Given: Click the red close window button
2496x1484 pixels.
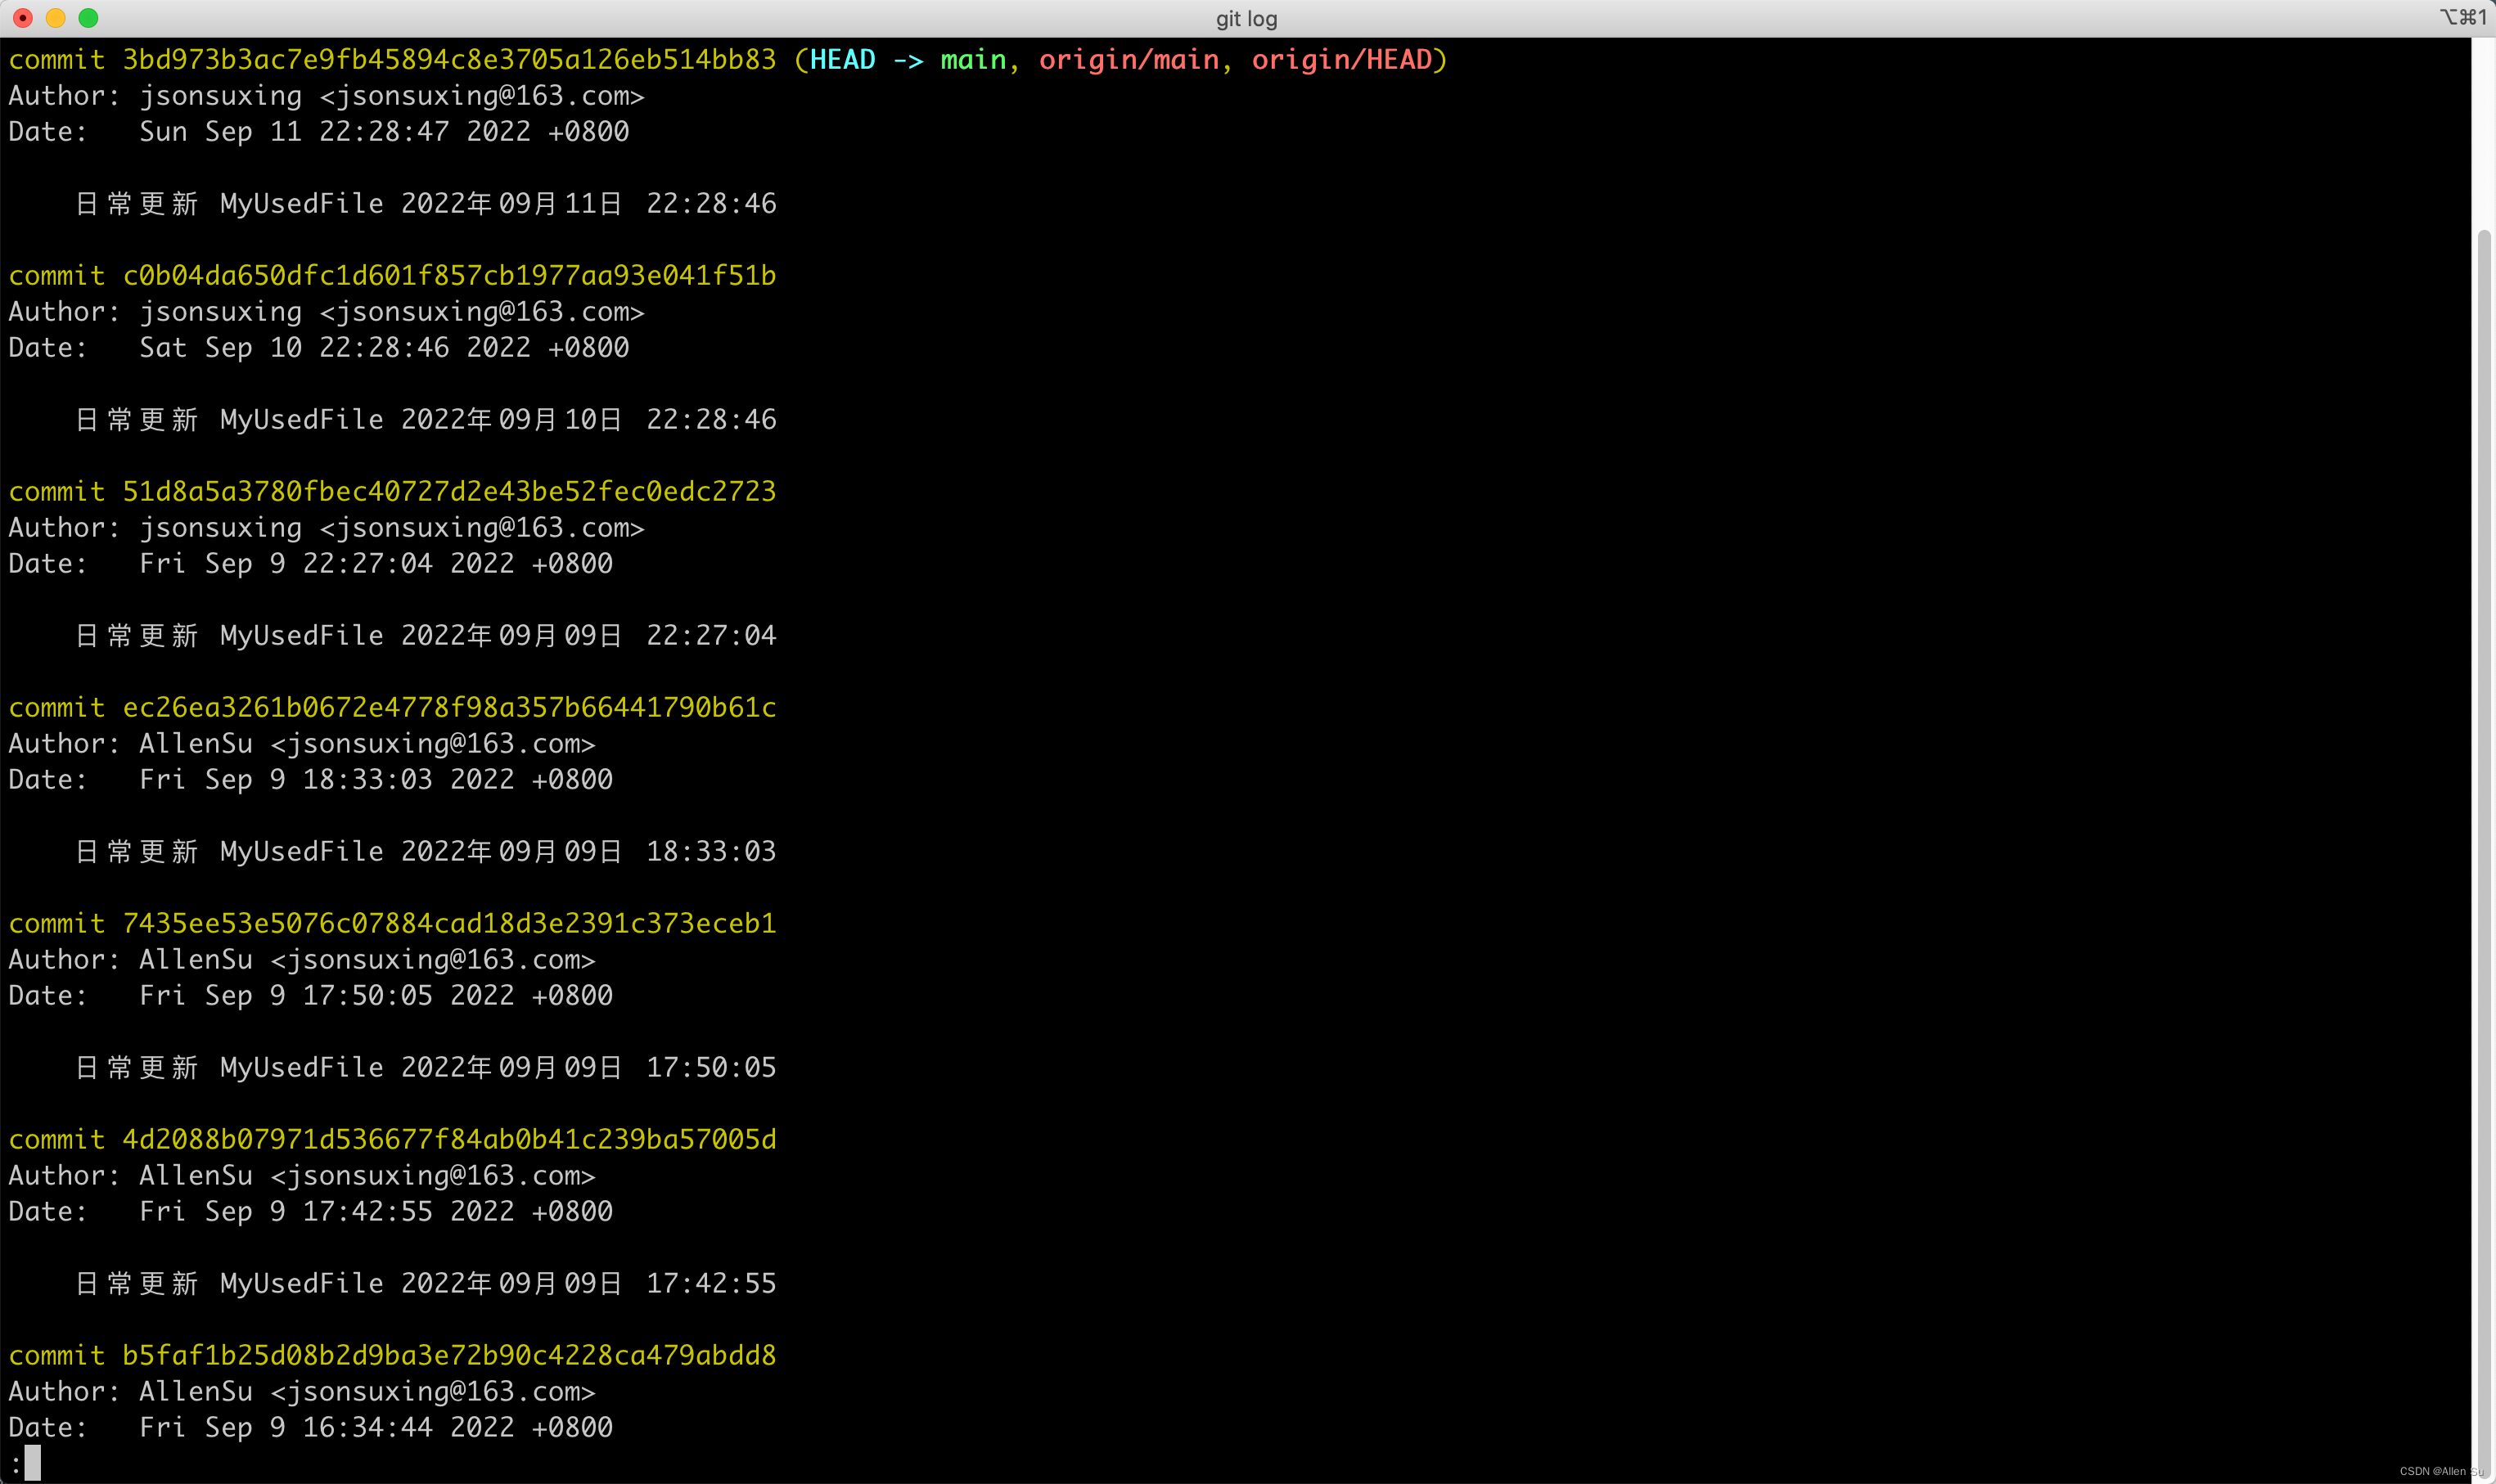Looking at the screenshot, I should click(x=23, y=18).
